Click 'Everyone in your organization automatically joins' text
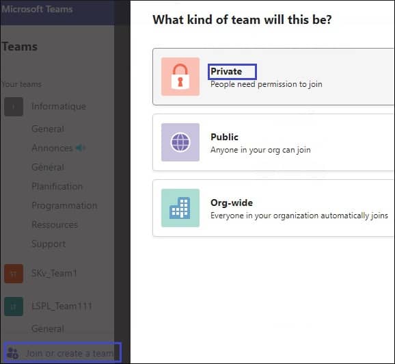The width and height of the screenshot is (395, 364). pos(299,216)
